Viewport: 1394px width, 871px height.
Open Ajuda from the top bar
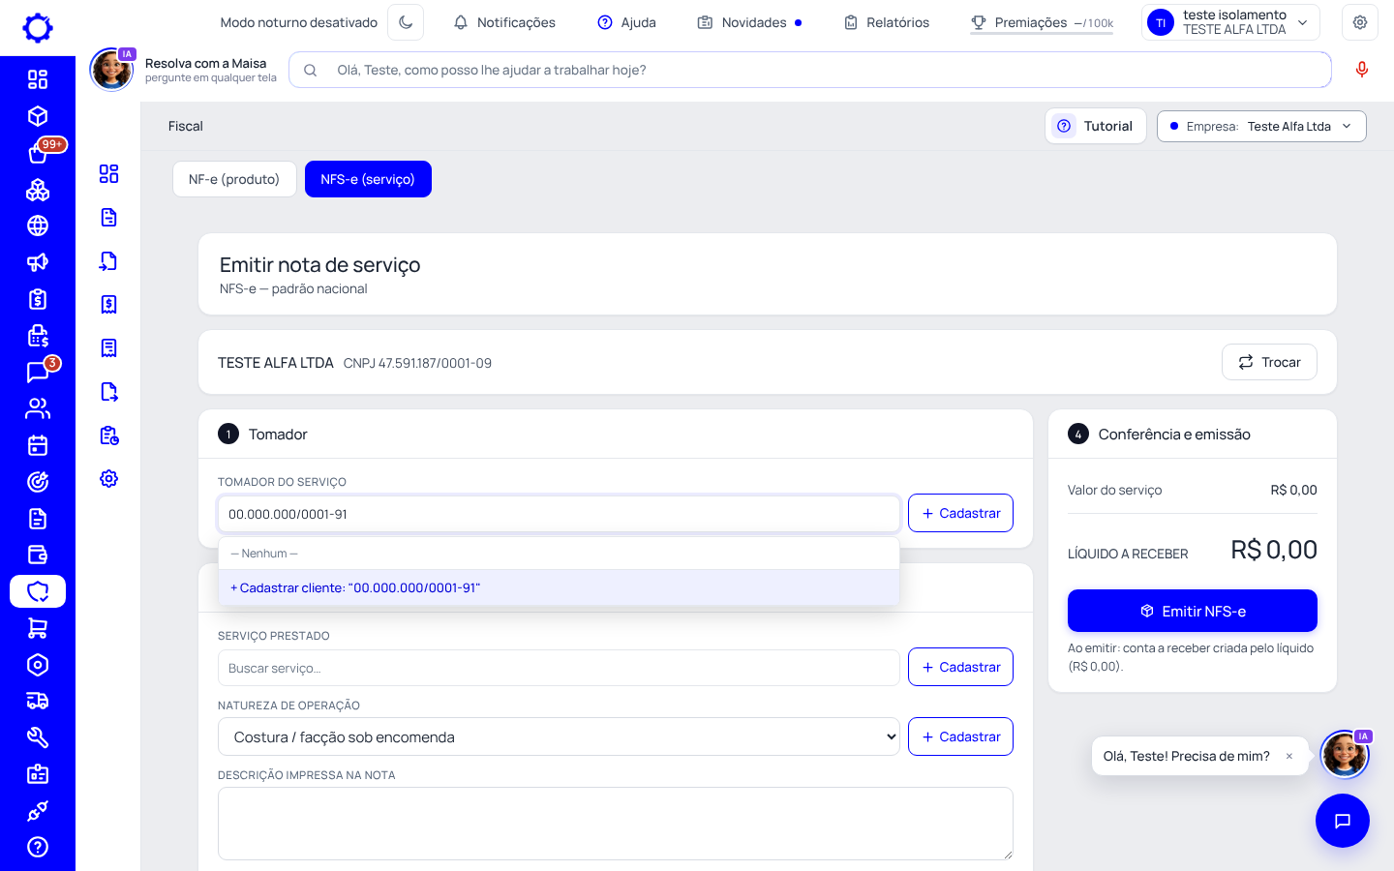[x=626, y=22]
